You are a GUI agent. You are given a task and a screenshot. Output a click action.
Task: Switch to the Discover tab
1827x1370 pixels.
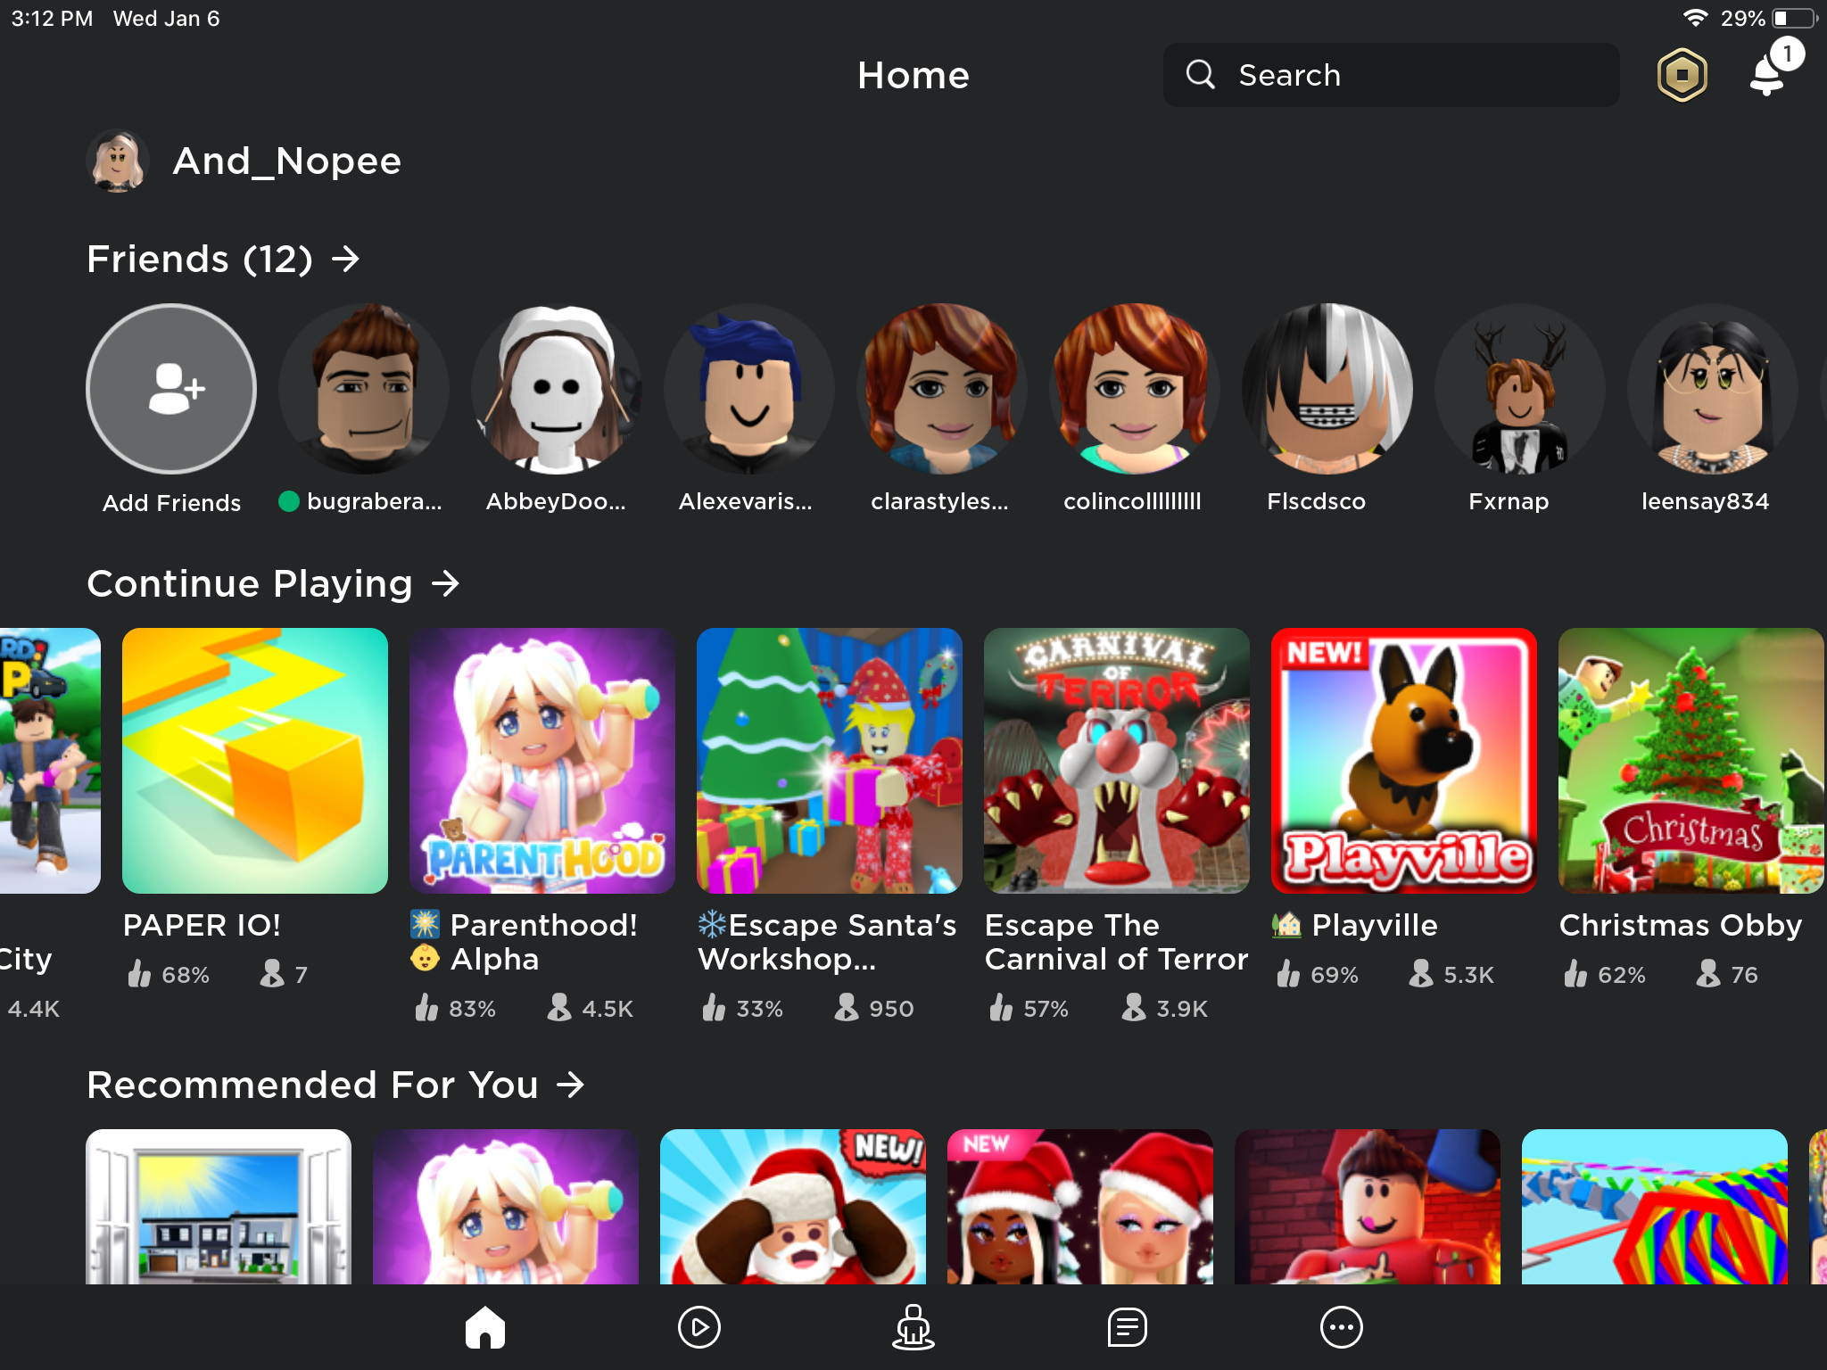[699, 1326]
